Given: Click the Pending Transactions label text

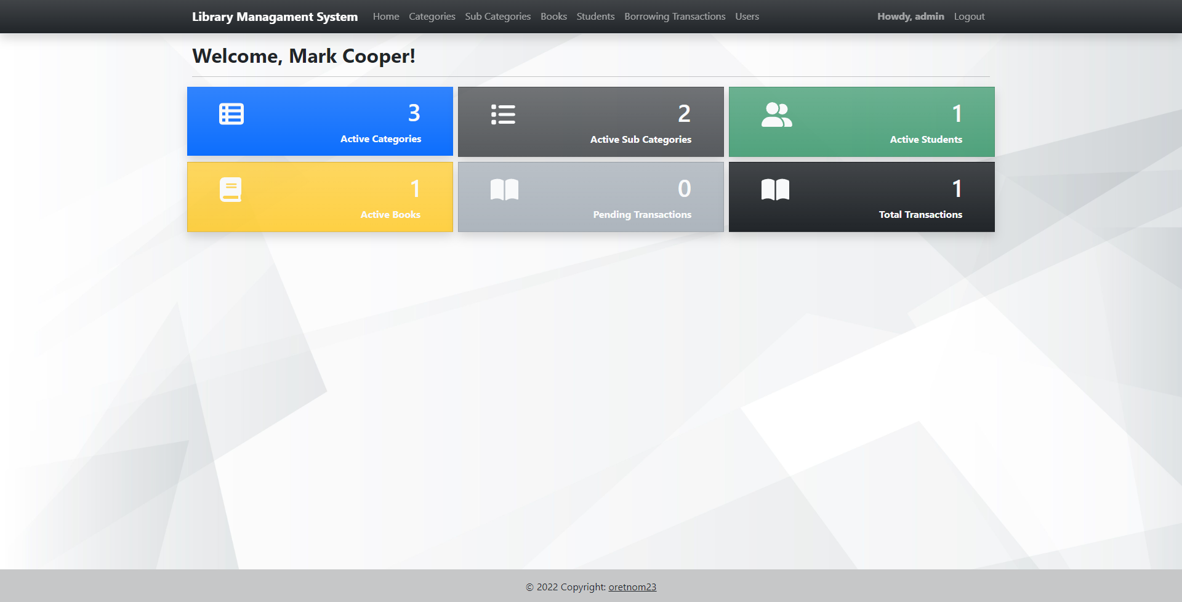Looking at the screenshot, I should pyautogui.click(x=642, y=215).
